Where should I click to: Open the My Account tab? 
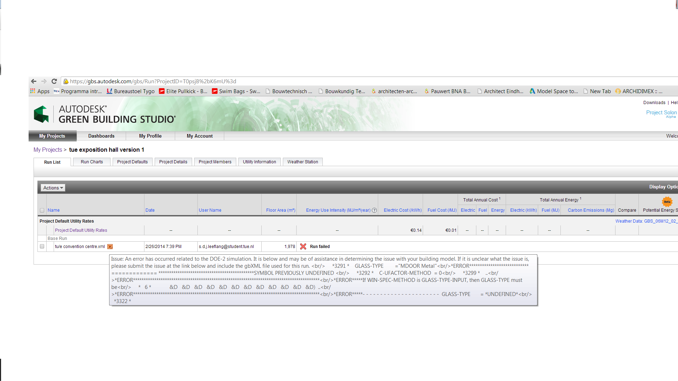click(200, 136)
